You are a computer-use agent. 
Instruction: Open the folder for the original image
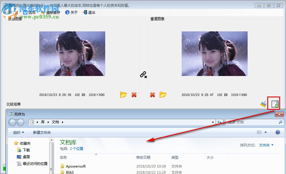click(123, 94)
